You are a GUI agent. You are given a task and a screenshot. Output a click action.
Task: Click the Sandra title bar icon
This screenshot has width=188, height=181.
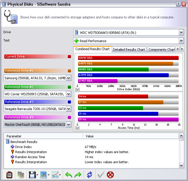pyautogui.click(x=4, y=4)
